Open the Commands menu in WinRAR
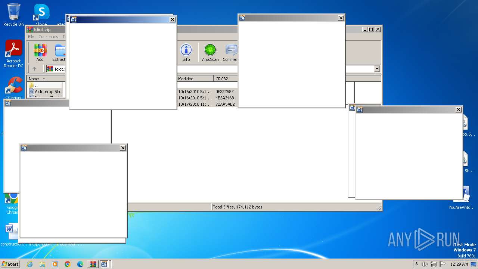Screen dimensions: 478x269 [48, 37]
